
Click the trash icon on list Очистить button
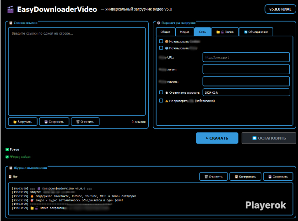click(x=78, y=122)
